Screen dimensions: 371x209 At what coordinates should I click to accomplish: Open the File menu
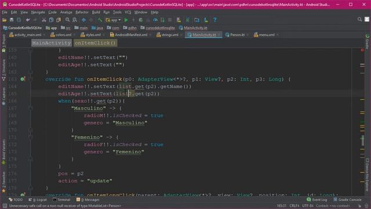(x=5, y=12)
